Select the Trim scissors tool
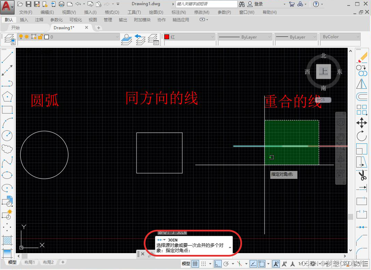This screenshot has width=371, height=270. pos(362,175)
